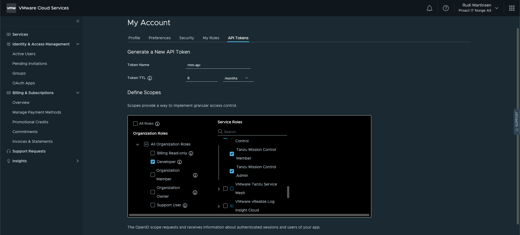Show info for Developer role
Viewport: 520px width, 235px height.
click(180, 162)
